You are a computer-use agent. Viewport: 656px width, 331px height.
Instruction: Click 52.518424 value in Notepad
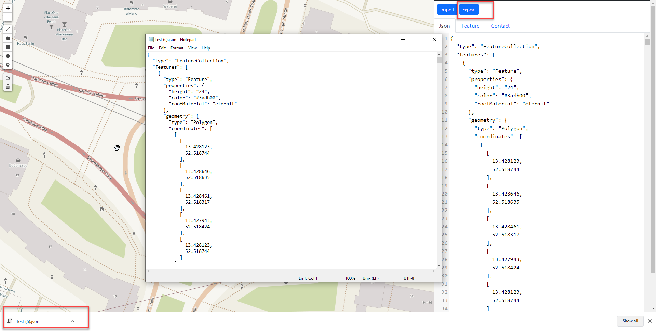click(x=197, y=227)
